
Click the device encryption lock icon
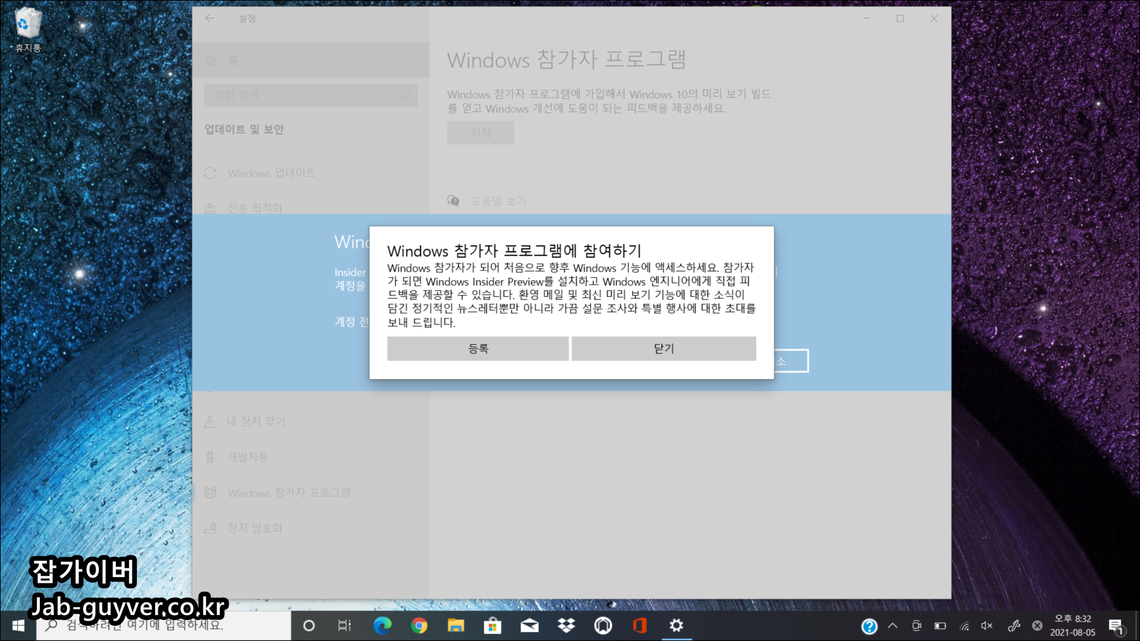point(210,528)
